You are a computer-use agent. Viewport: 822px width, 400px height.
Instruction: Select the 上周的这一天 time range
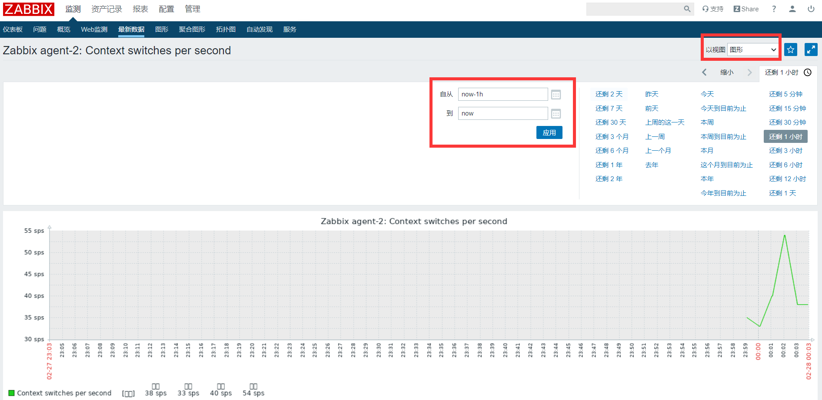[665, 122]
